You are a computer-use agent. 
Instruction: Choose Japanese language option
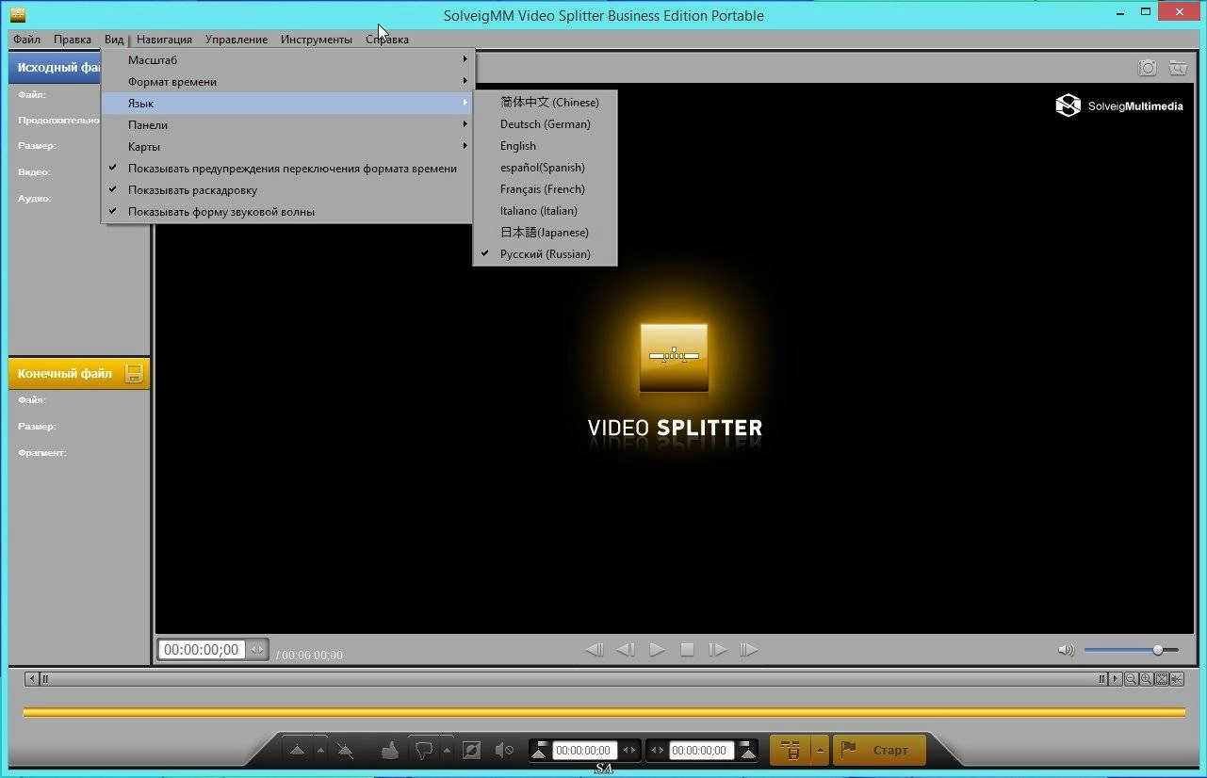click(545, 233)
